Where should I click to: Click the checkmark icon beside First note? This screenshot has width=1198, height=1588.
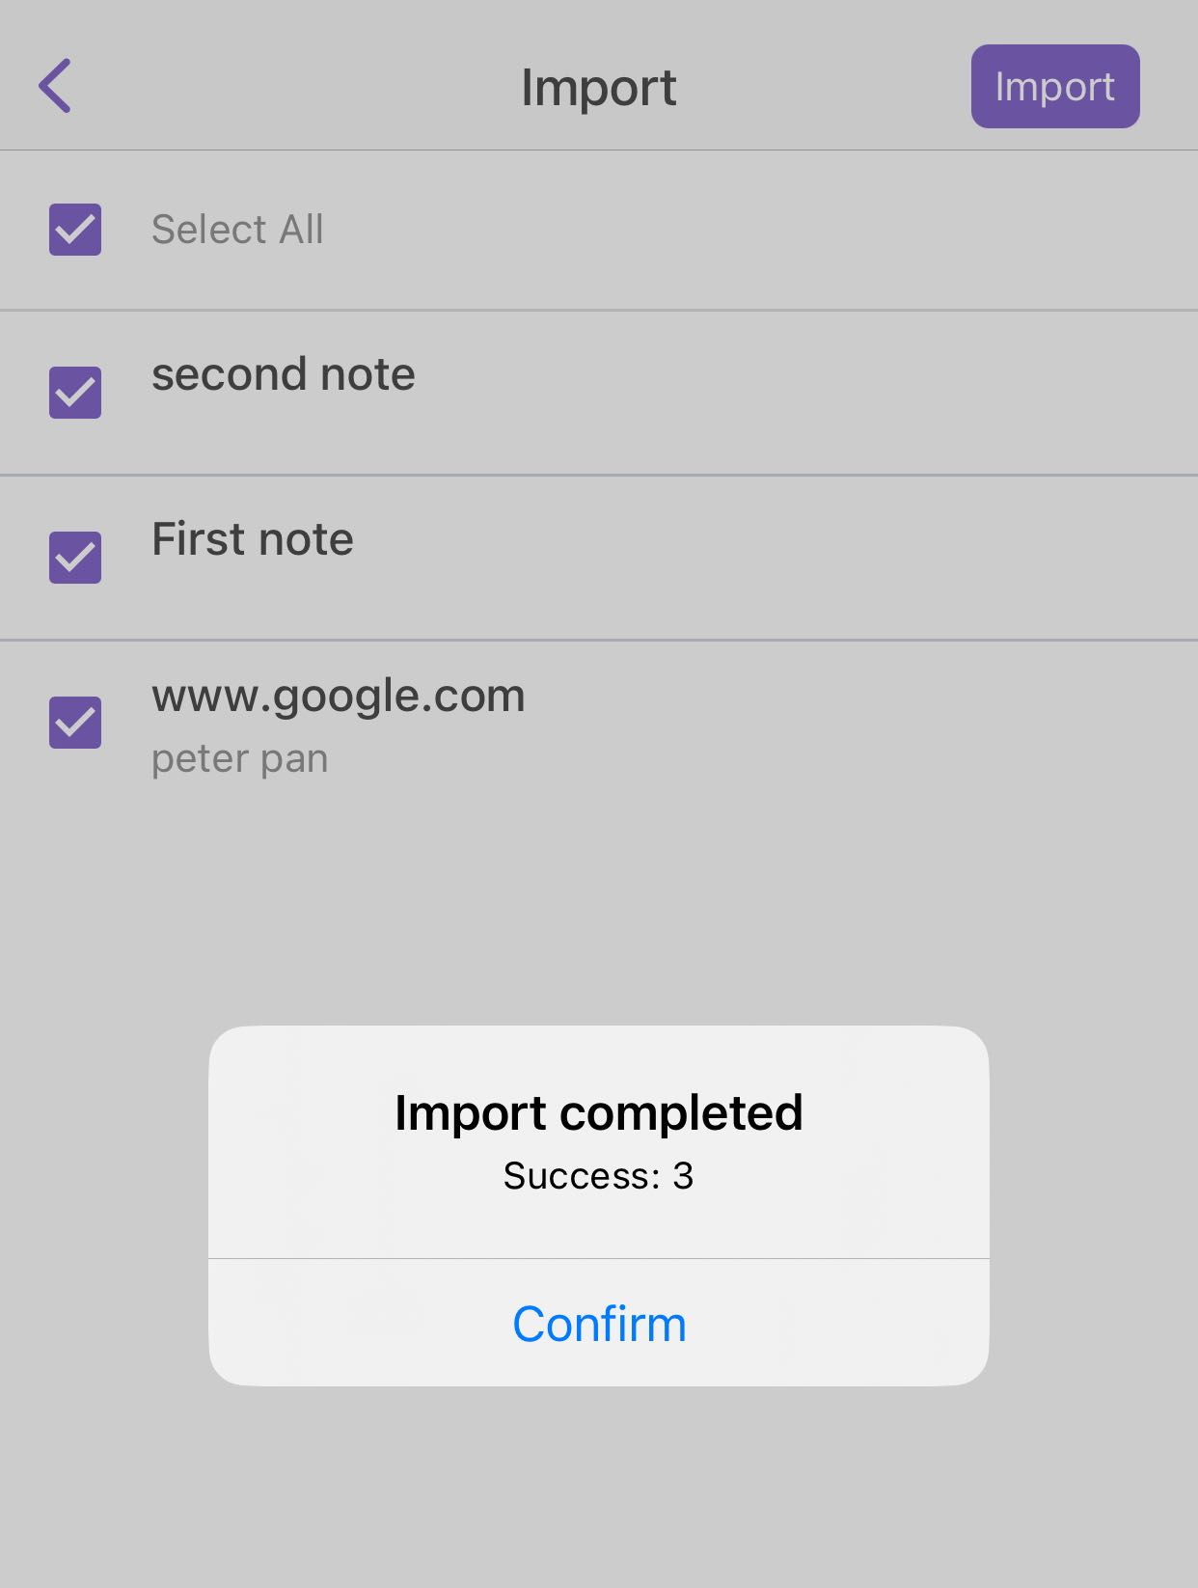[x=75, y=558]
